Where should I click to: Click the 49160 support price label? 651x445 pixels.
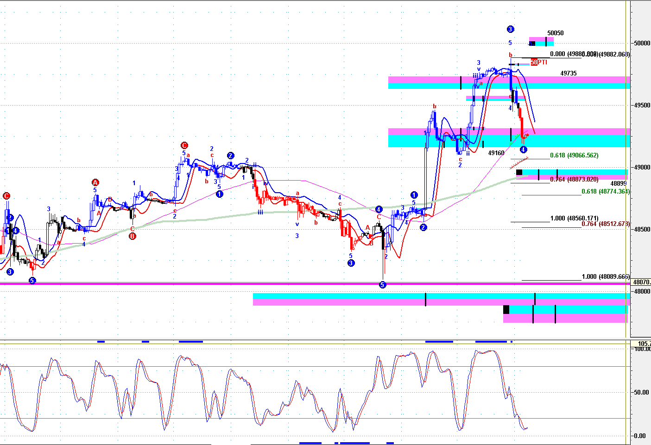pos(496,153)
